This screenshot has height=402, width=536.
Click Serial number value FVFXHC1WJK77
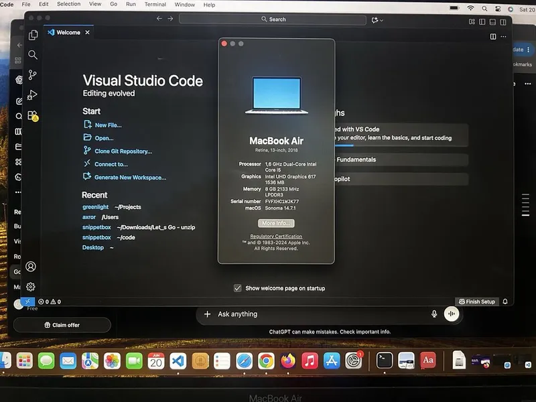coord(281,202)
